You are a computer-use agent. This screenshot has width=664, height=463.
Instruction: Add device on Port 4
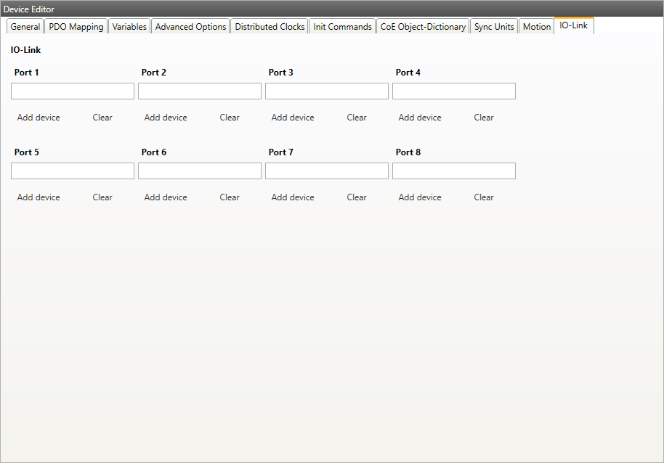420,118
